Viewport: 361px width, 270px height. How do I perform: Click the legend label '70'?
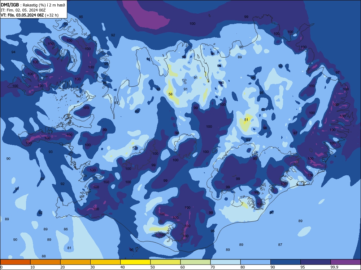pyautogui.click(x=213, y=267)
